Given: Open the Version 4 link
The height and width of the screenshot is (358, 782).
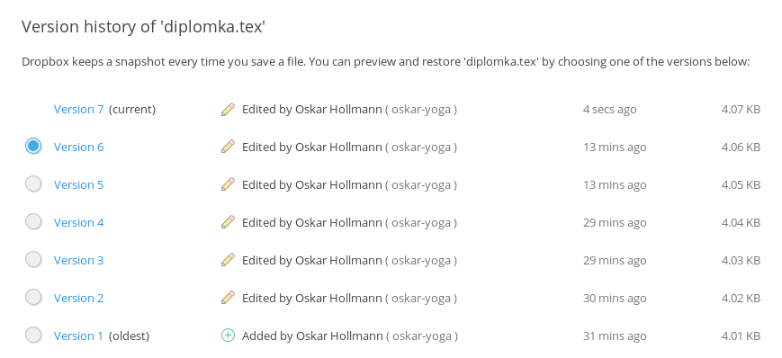Looking at the screenshot, I should (x=79, y=222).
